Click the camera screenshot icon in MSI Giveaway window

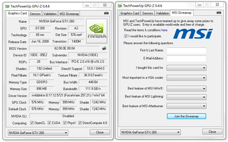click(x=219, y=13)
